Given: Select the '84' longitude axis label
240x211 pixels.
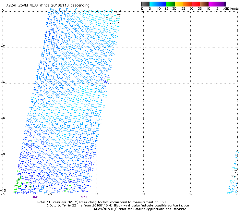Looking at the screenshot, I should [x=143, y=194].
